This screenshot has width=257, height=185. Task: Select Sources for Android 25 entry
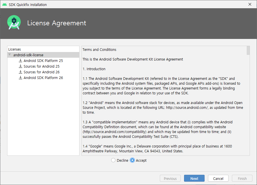tap(42, 66)
